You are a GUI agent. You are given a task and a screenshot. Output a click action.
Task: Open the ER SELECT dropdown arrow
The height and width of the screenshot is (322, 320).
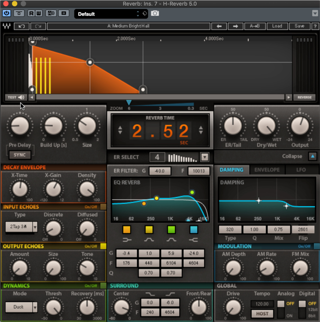click(205, 157)
